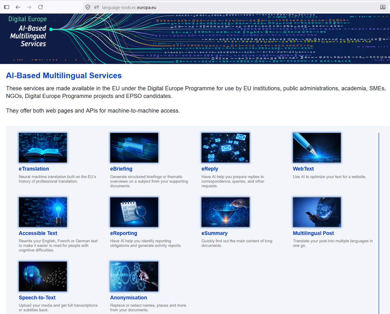Open site permissions icon in address bar

tap(97, 7)
